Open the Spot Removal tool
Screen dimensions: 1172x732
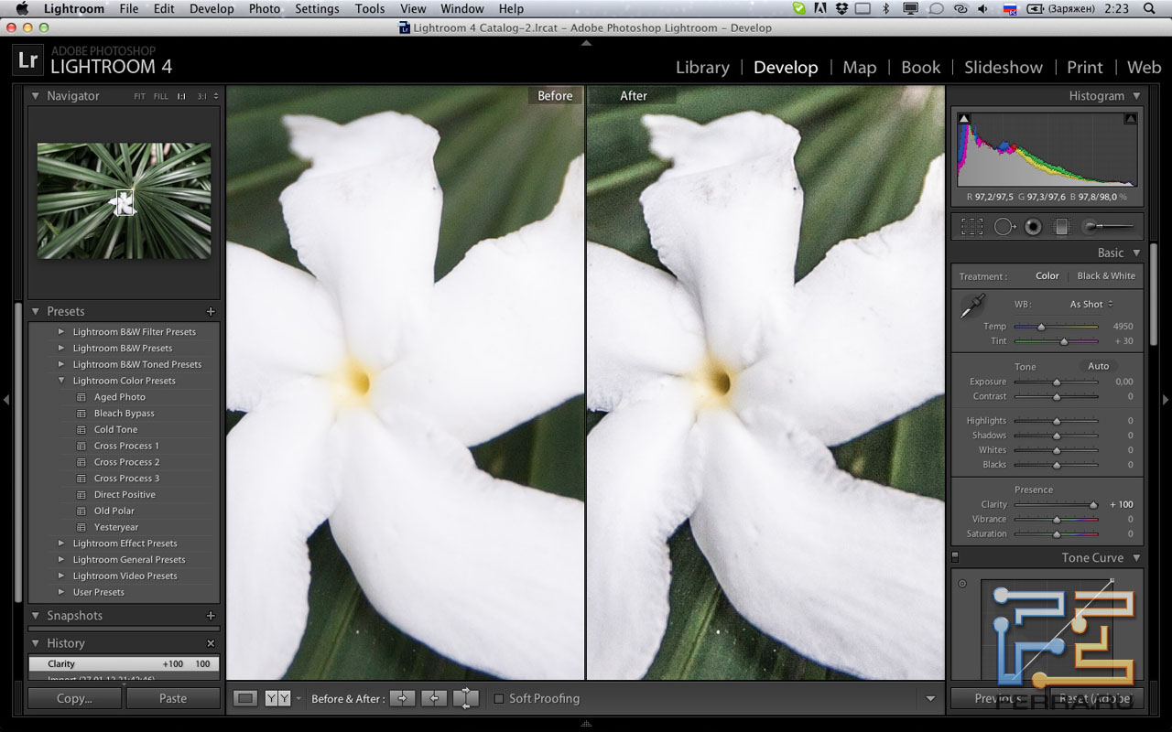point(1004,226)
